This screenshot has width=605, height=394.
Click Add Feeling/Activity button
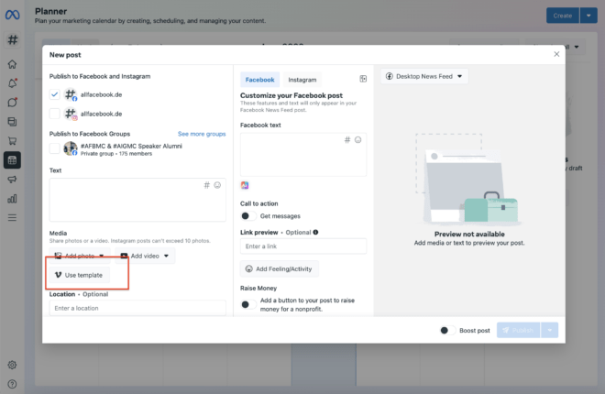coord(280,269)
